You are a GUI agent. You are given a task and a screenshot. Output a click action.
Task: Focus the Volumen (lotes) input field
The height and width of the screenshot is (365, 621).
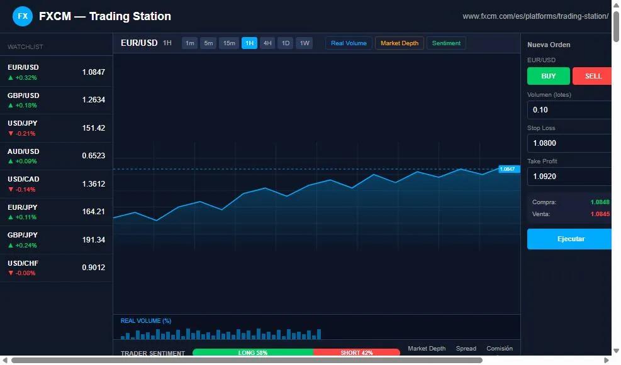coord(570,109)
